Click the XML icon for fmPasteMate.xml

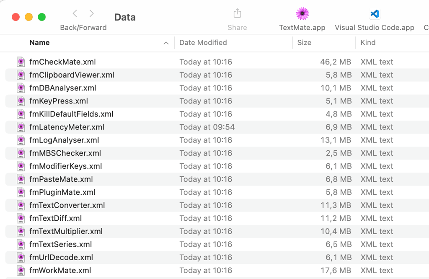coord(21,179)
